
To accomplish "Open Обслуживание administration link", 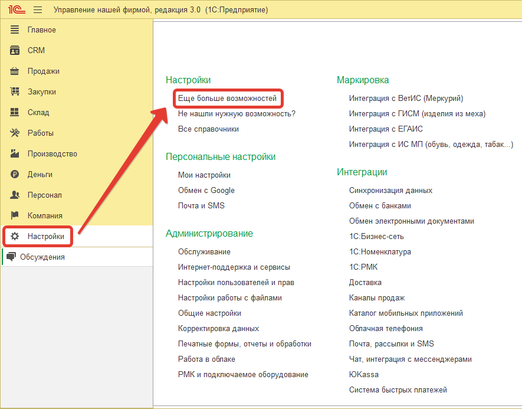I will [204, 251].
